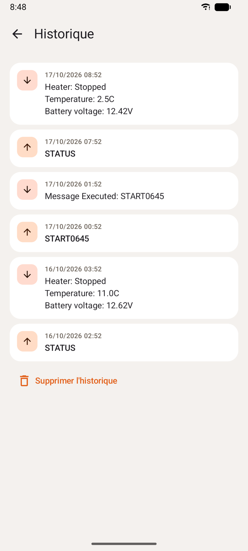Tap the battery indicator in status bar
This screenshot has height=551, width=248.
223,7
